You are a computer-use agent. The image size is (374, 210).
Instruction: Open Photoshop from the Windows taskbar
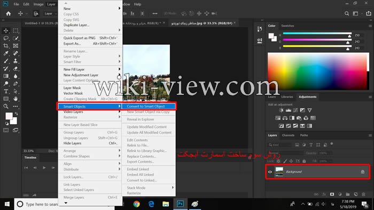pyautogui.click(x=181, y=204)
